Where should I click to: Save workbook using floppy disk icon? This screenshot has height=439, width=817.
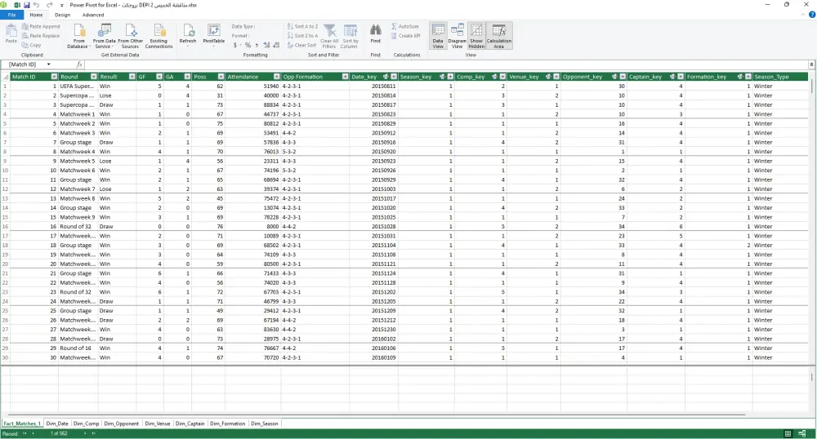point(27,5)
